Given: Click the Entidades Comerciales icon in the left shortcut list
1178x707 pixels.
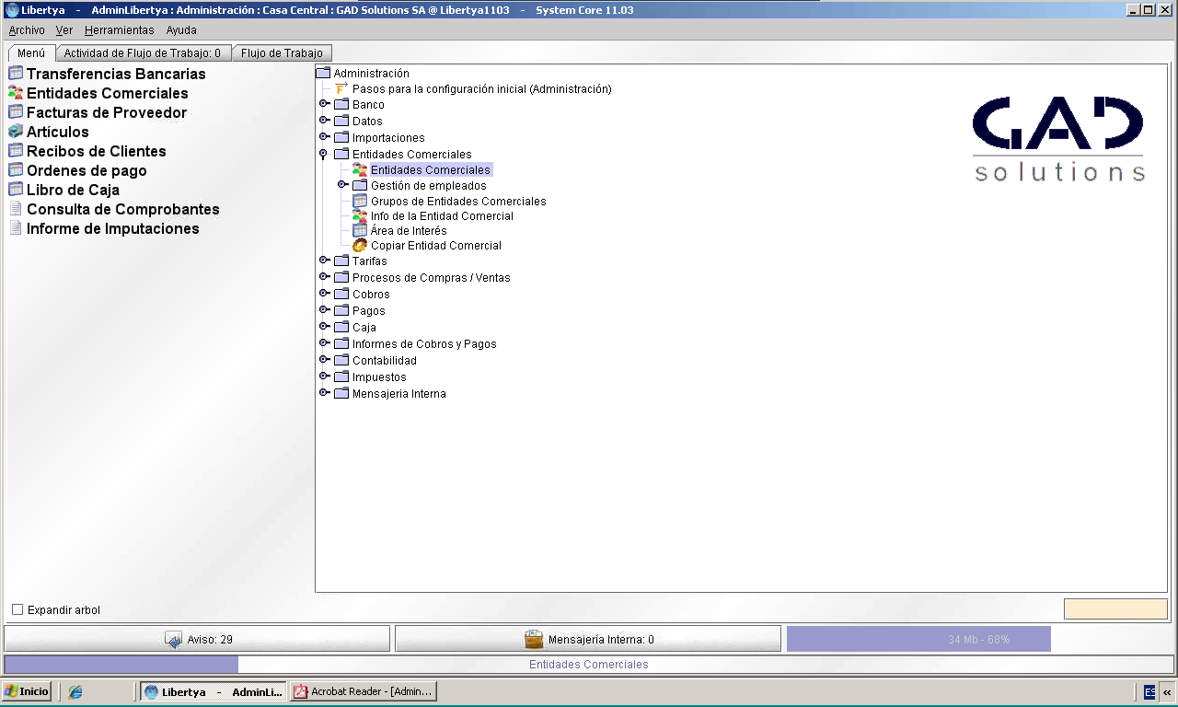Looking at the screenshot, I should pos(16,93).
